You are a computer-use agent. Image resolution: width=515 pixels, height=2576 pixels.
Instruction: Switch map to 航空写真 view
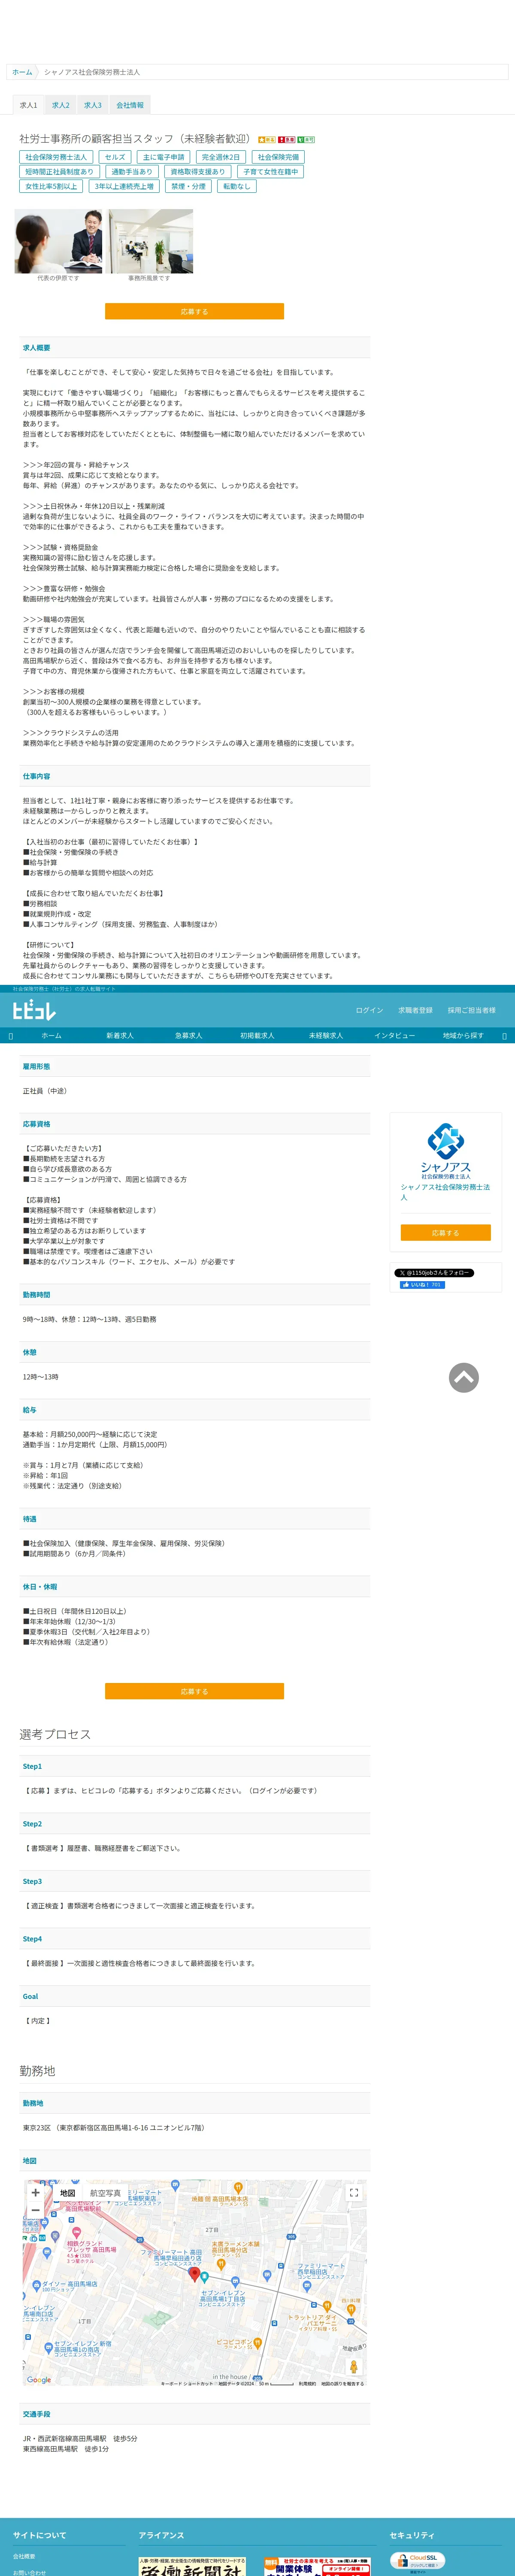click(x=105, y=2193)
